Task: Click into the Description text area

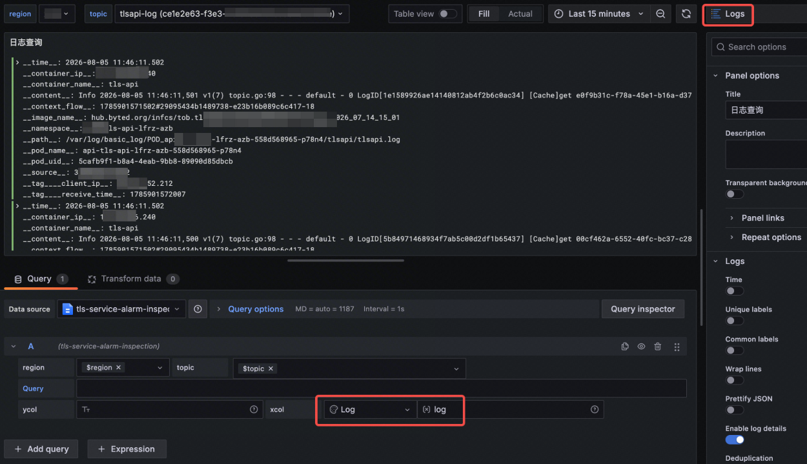Action: pos(766,154)
